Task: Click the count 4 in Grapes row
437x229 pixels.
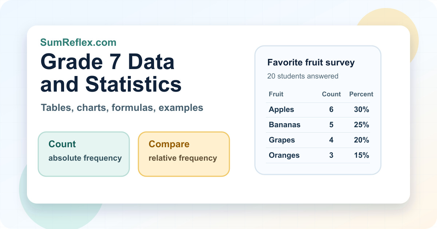Action: coord(331,140)
